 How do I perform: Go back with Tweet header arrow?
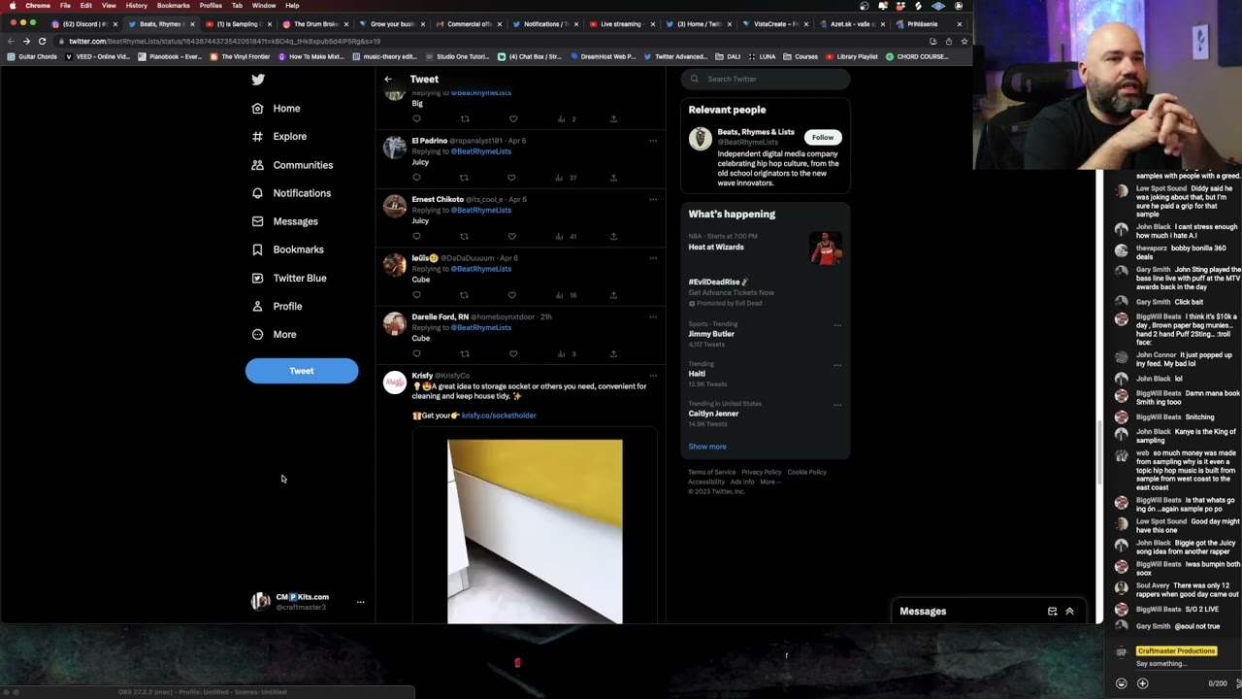point(388,80)
